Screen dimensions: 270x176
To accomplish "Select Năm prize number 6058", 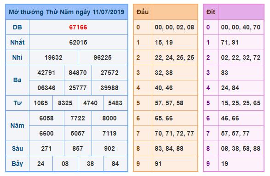I will [46, 118].
